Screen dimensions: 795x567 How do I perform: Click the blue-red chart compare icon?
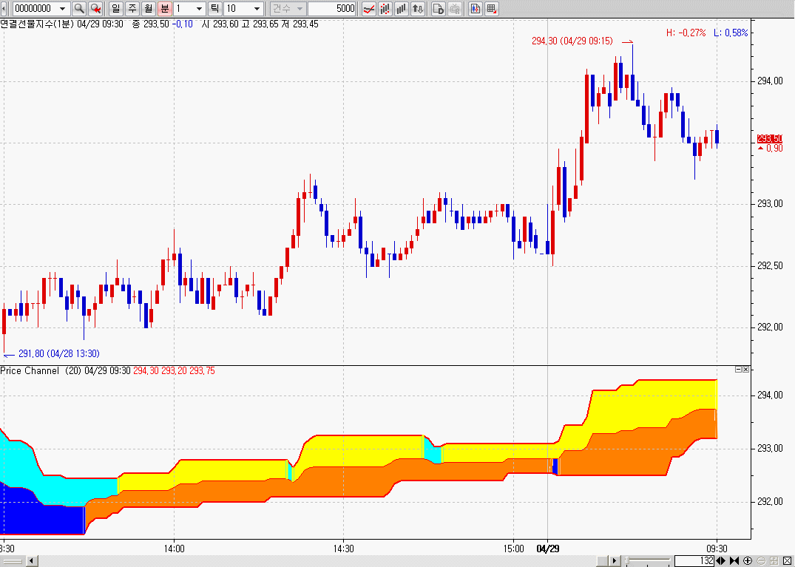(x=475, y=9)
